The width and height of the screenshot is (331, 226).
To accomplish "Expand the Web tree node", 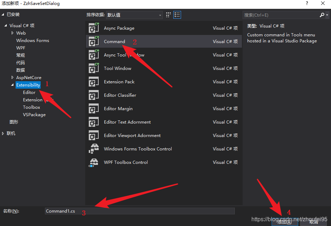I will [12, 33].
